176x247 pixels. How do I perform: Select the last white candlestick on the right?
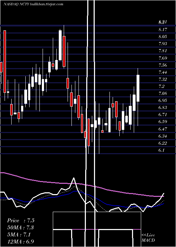click(138, 88)
